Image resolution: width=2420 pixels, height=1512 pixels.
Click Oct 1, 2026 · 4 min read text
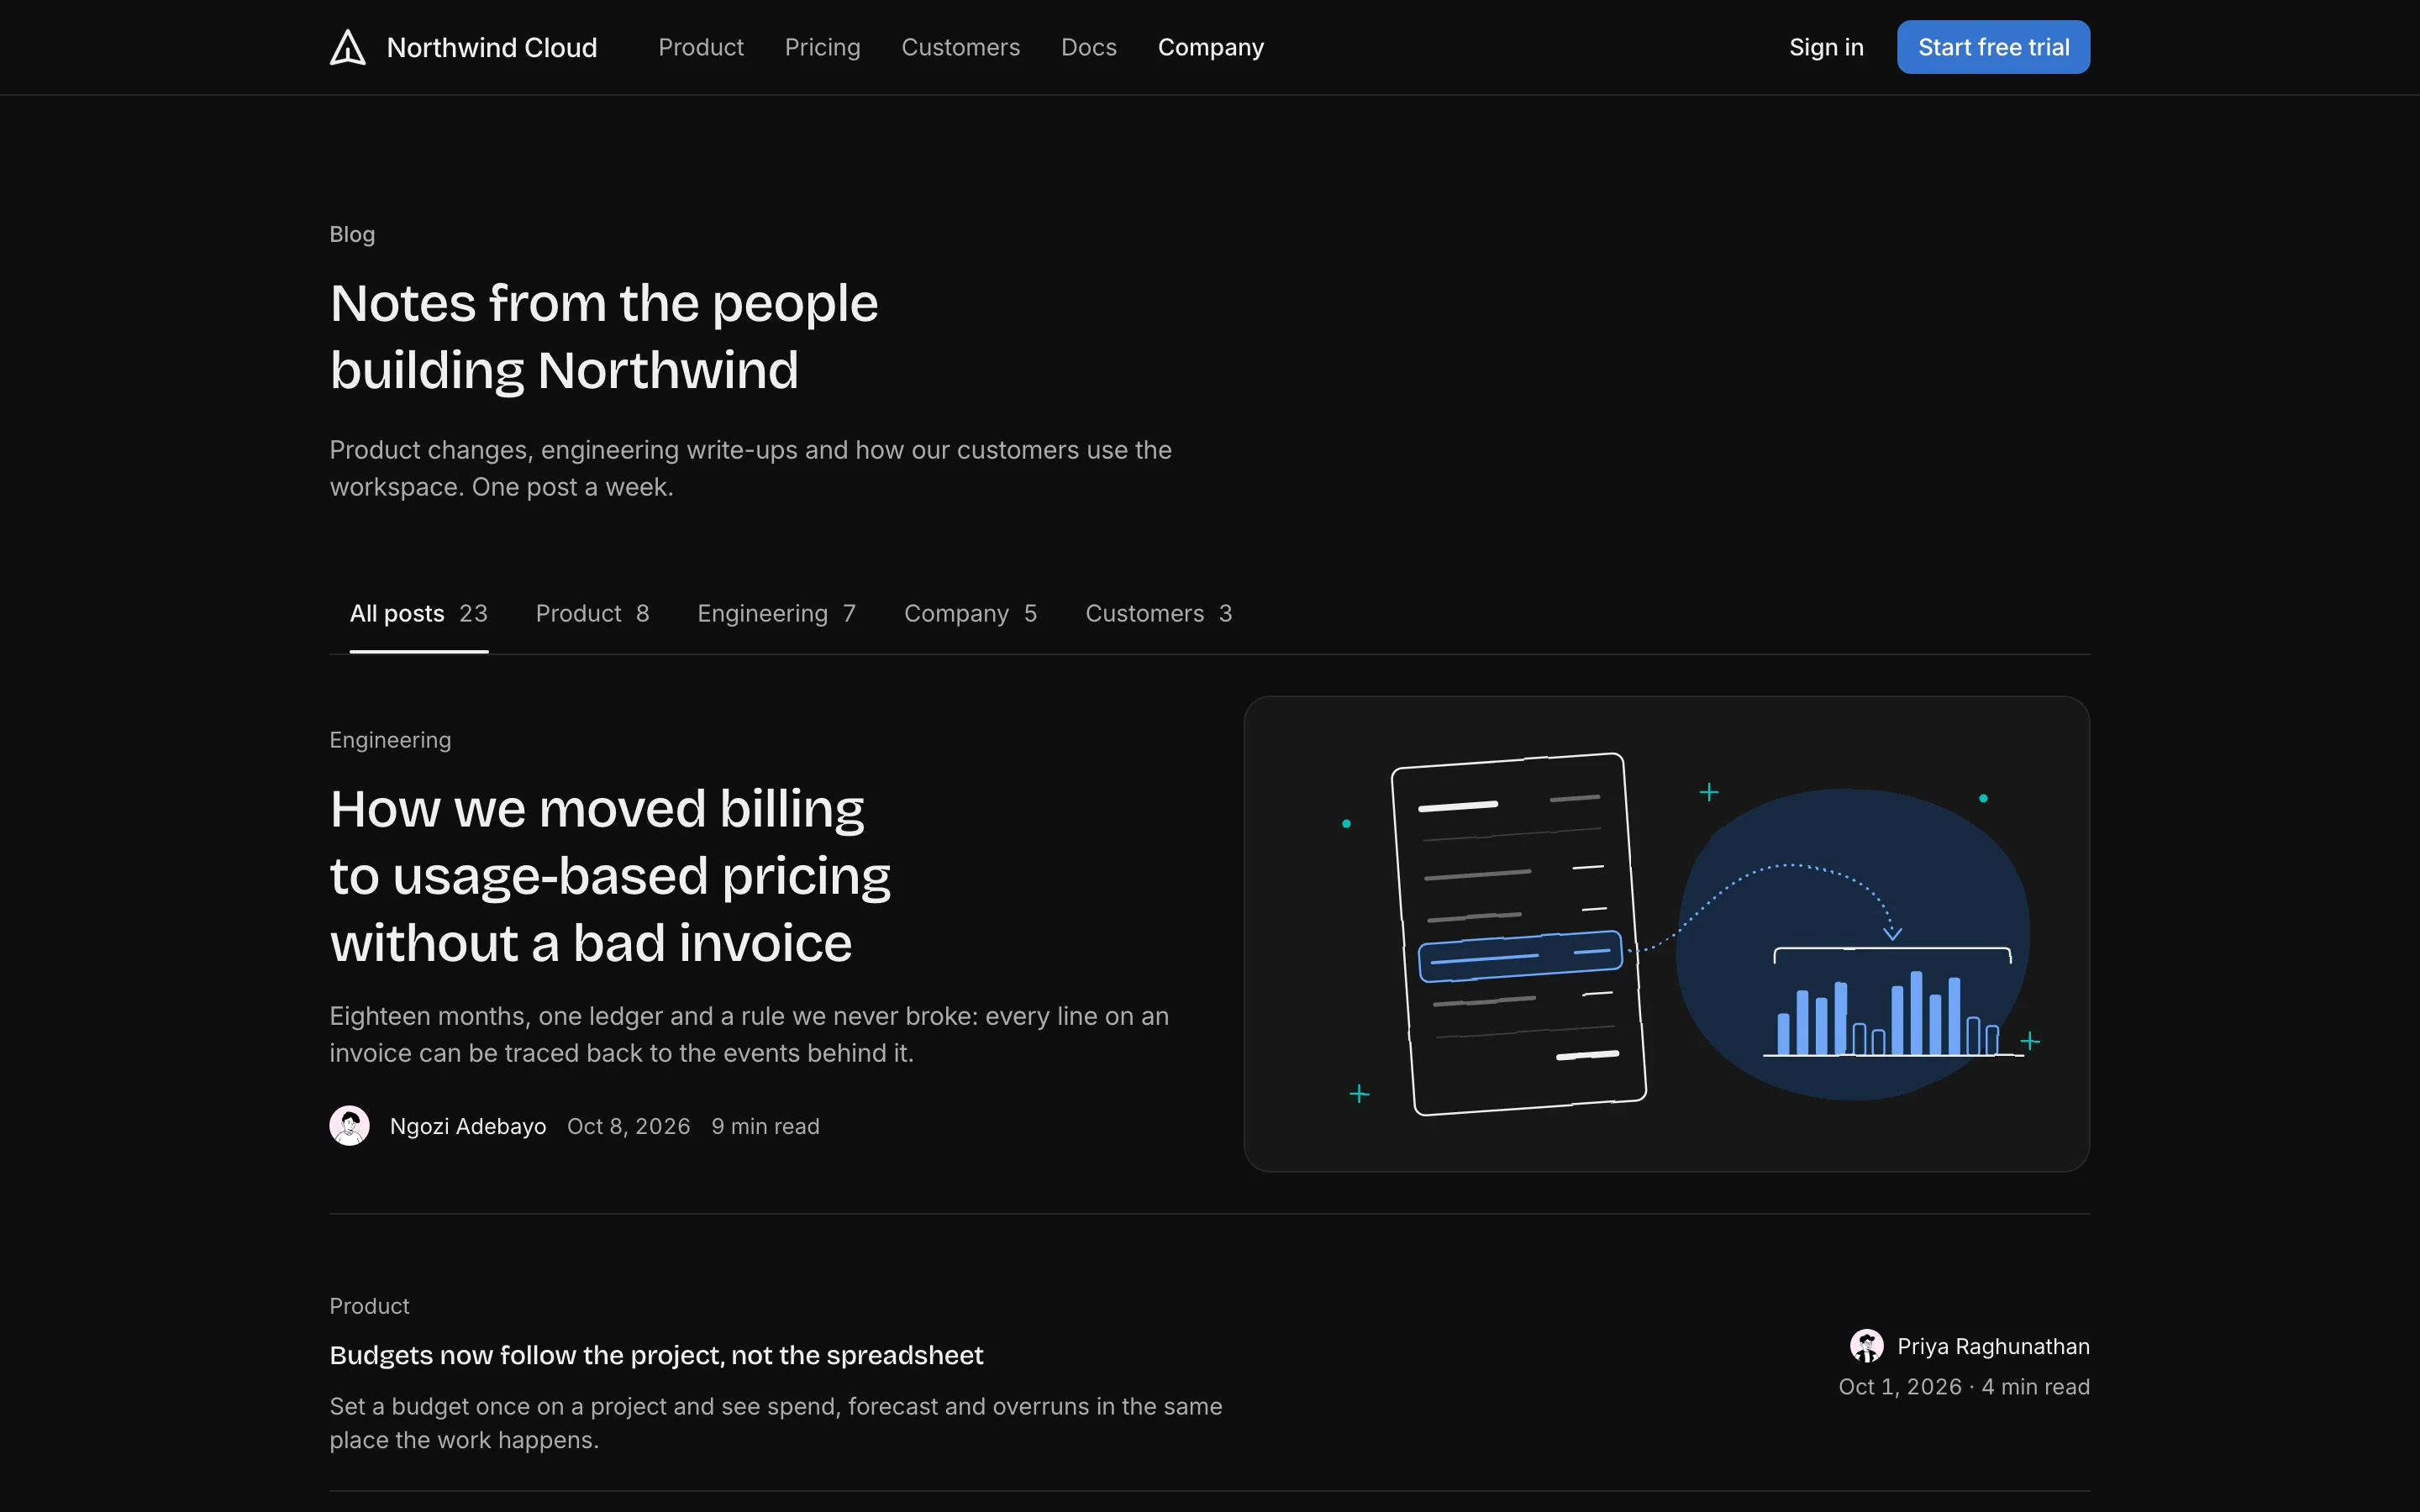coord(1964,1387)
